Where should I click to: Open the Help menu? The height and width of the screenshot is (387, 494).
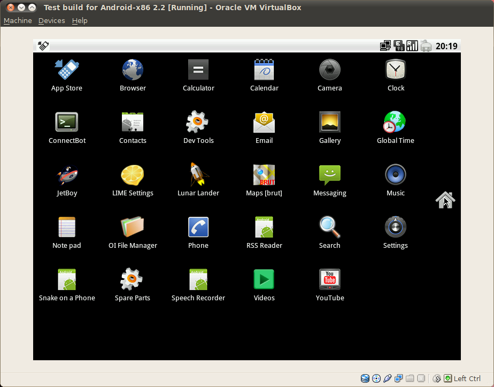coord(80,21)
